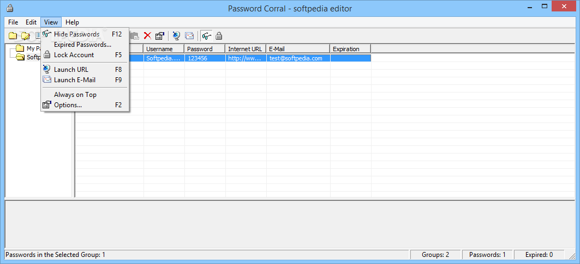Image resolution: width=580 pixels, height=264 pixels.
Task: Sort by the Password column header
Action: pyautogui.click(x=205, y=49)
